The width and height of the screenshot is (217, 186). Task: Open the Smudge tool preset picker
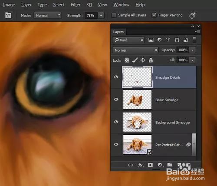pyautogui.click(x=8, y=15)
